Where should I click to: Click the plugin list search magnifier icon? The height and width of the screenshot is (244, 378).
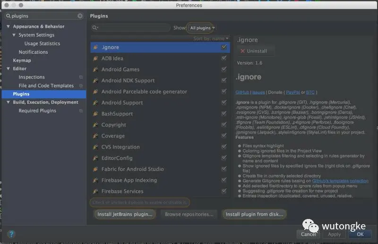coord(95,28)
